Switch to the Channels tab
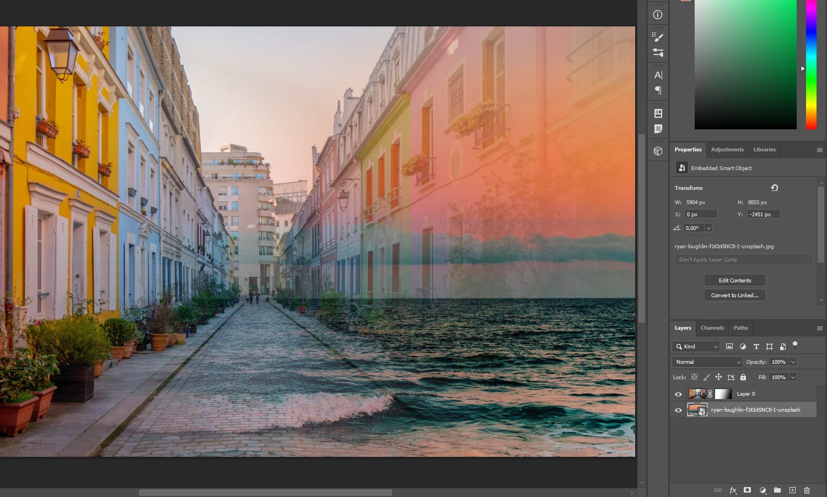The height and width of the screenshot is (497, 827). (x=712, y=328)
